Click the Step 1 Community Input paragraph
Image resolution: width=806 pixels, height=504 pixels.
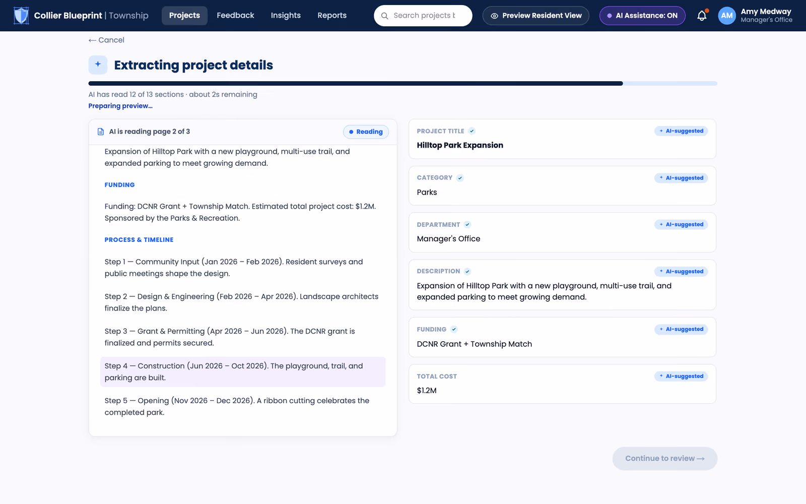(x=234, y=268)
